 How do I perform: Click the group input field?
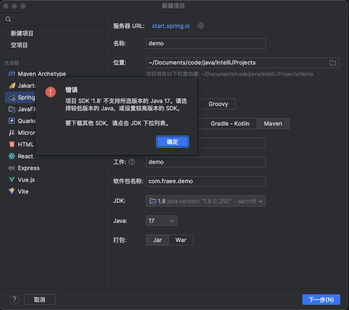point(231,143)
